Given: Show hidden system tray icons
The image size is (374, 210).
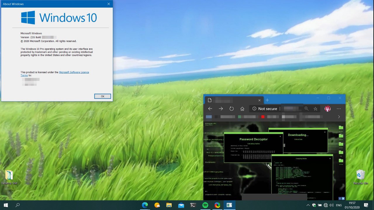Looking at the screenshot, I should pyautogui.click(x=308, y=205).
